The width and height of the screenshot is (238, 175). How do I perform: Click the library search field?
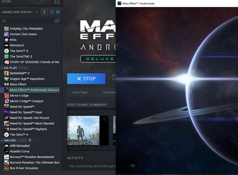coord(31,21)
